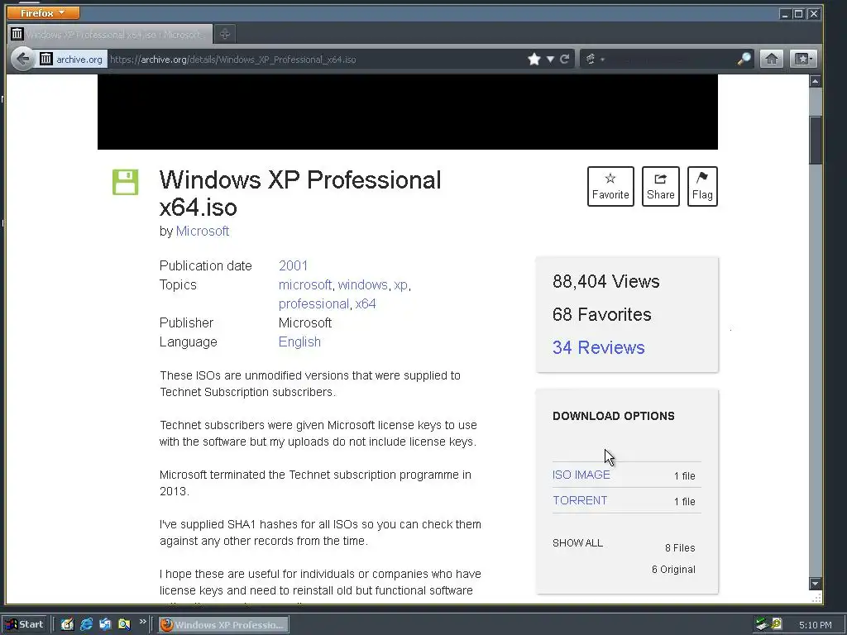847x635 pixels.
Task: Open the xp topic link
Action: [401, 284]
